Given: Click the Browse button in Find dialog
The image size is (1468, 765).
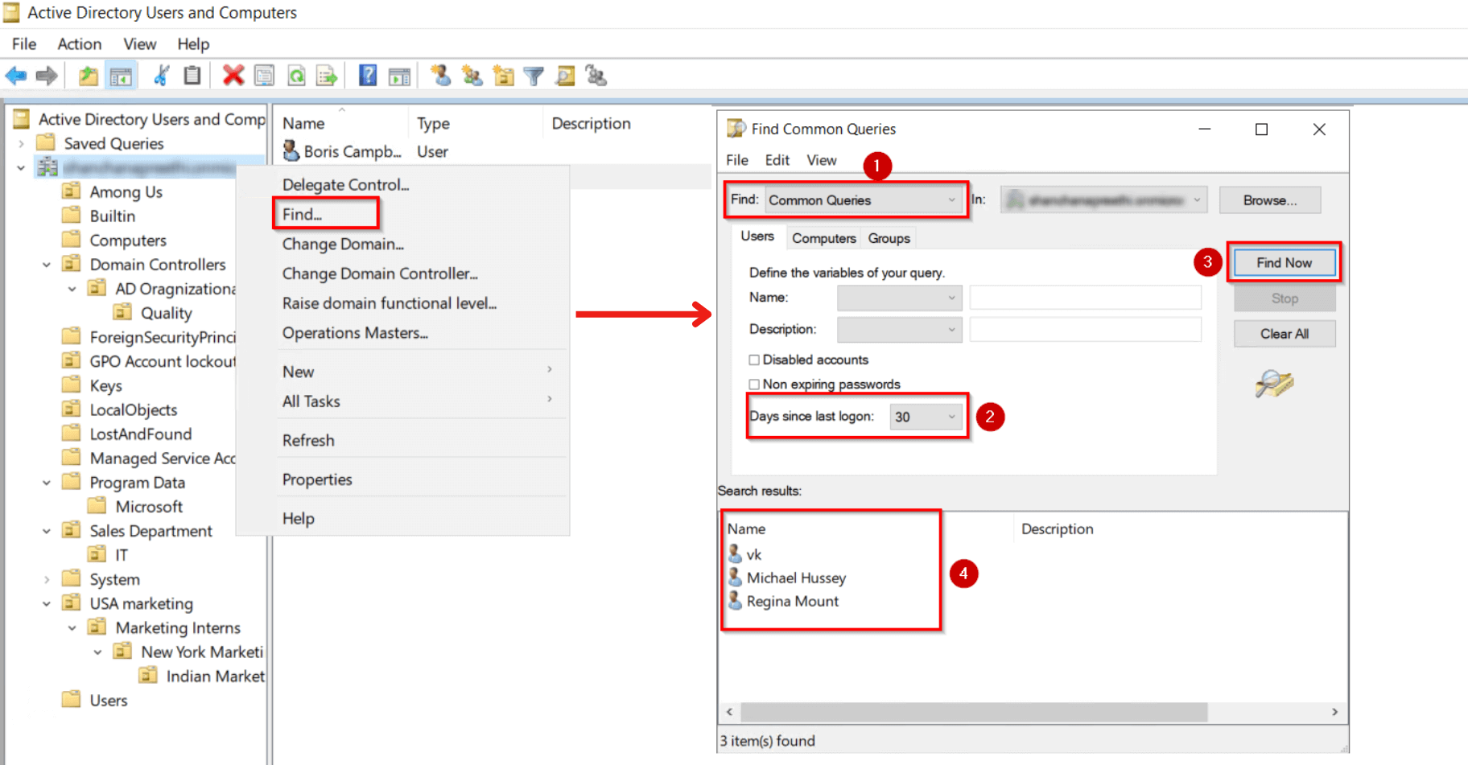Looking at the screenshot, I should tap(1269, 199).
